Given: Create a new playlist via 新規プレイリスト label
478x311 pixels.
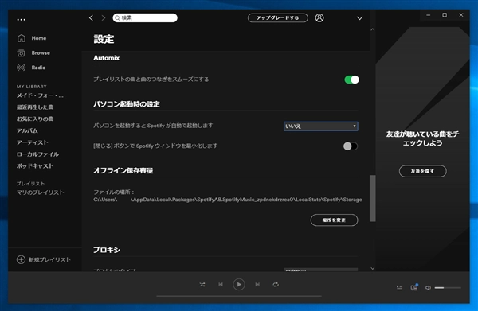Looking at the screenshot, I should (x=49, y=259).
